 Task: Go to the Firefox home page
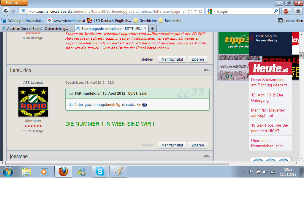tap(298, 12)
